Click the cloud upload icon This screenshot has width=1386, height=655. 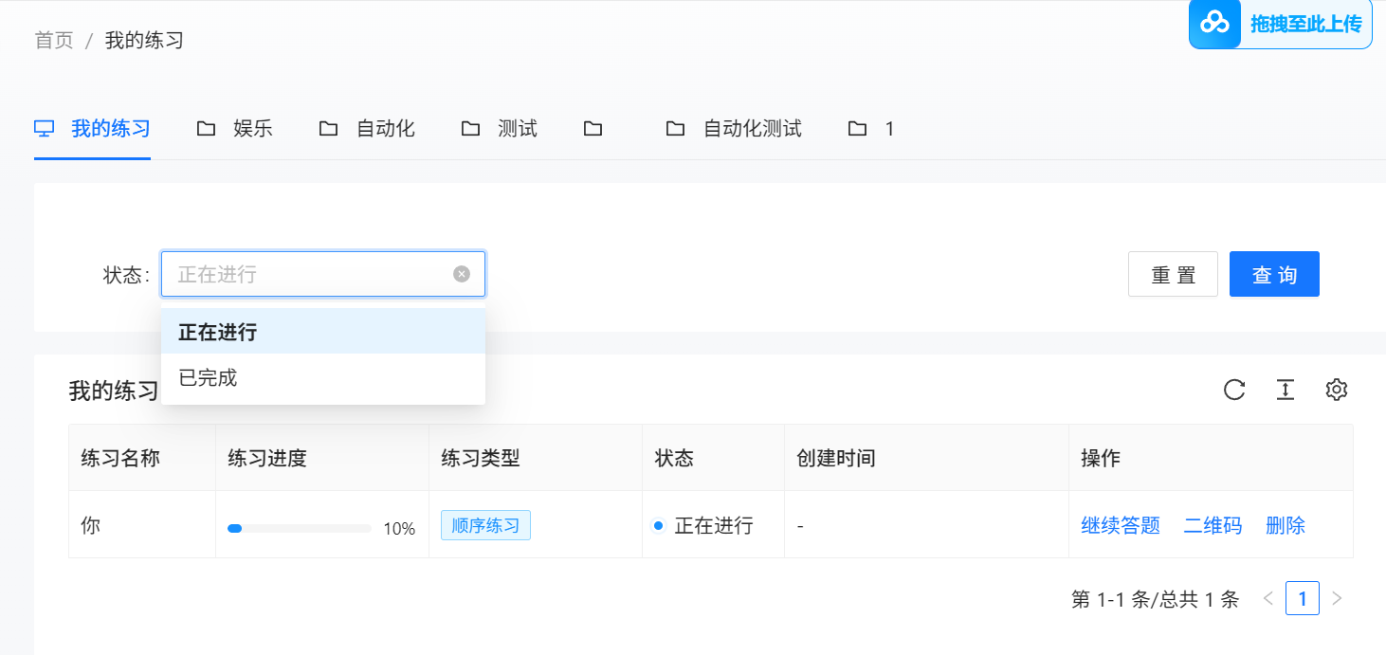[x=1215, y=24]
